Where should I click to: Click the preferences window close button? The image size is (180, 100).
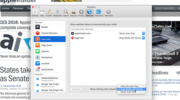pyautogui.click(x=33, y=7)
